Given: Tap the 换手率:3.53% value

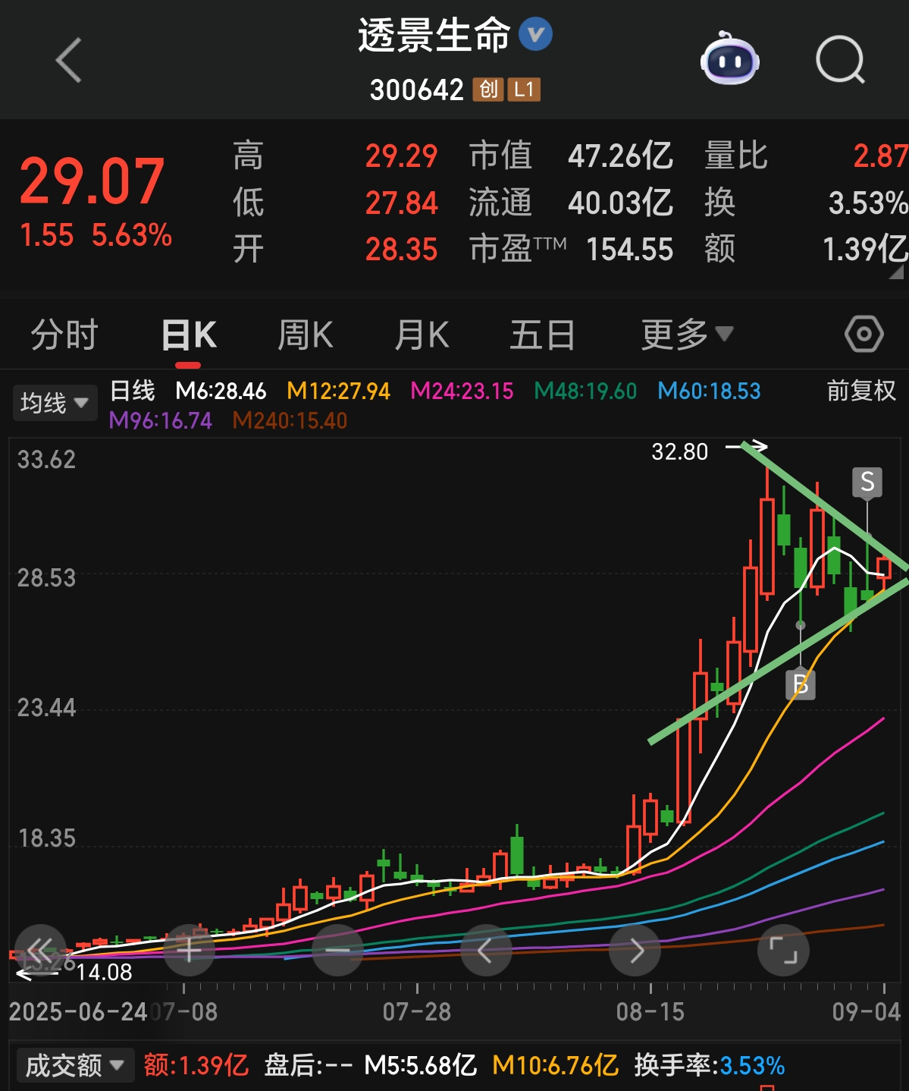Looking at the screenshot, I should [710, 1065].
